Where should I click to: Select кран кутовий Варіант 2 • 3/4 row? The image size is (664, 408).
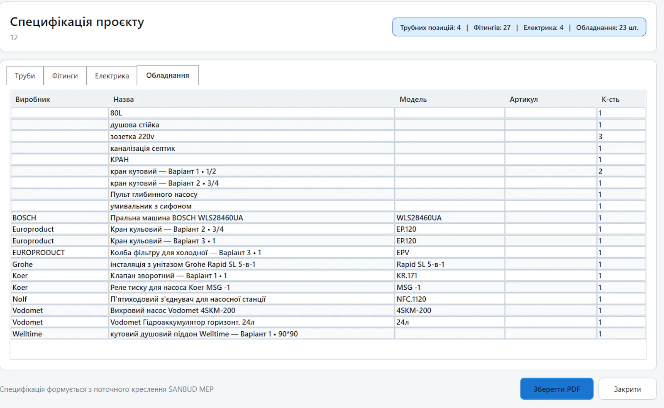[x=328, y=183]
